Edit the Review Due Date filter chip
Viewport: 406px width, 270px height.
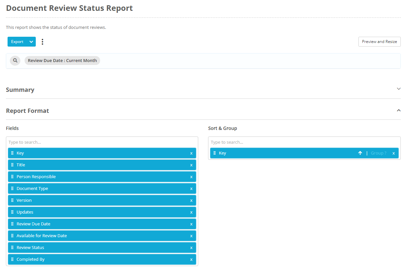[x=62, y=61]
